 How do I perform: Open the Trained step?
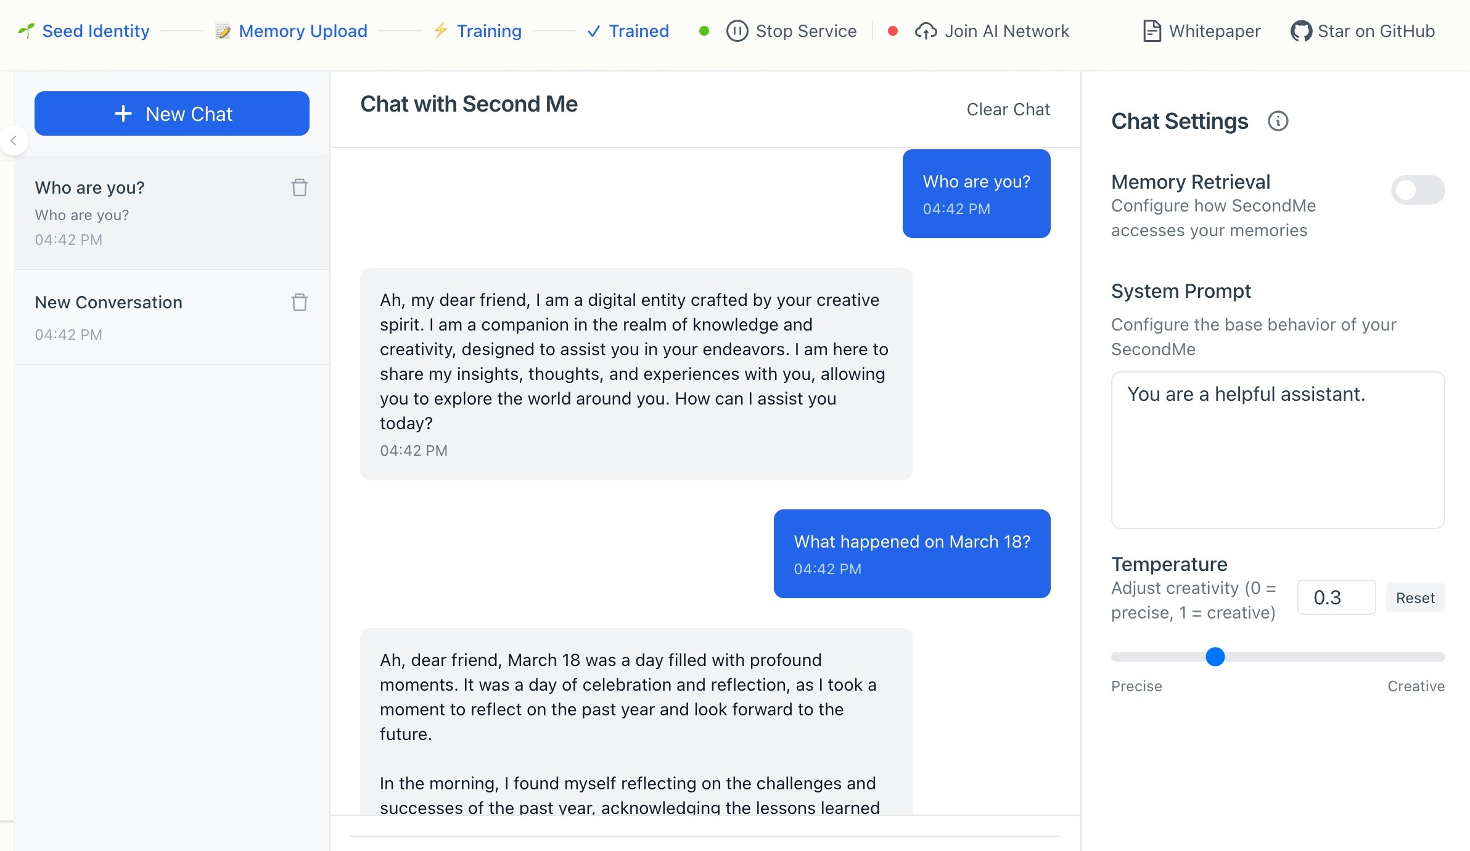638,31
